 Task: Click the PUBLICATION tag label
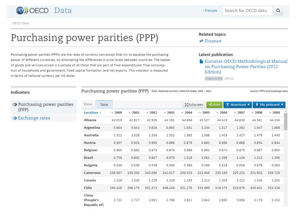(214, 79)
